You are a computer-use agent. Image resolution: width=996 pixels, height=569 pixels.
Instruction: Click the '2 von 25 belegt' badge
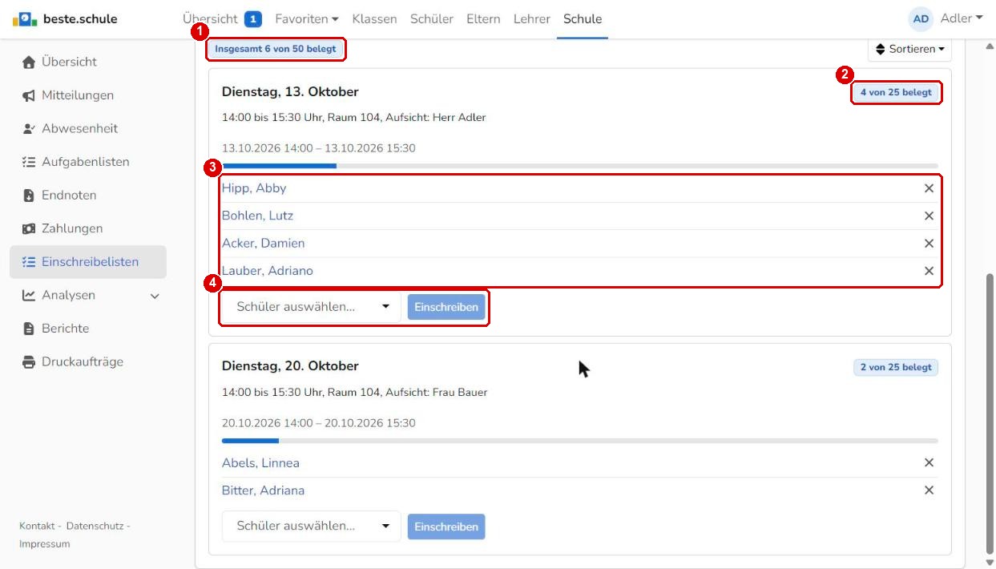896,367
